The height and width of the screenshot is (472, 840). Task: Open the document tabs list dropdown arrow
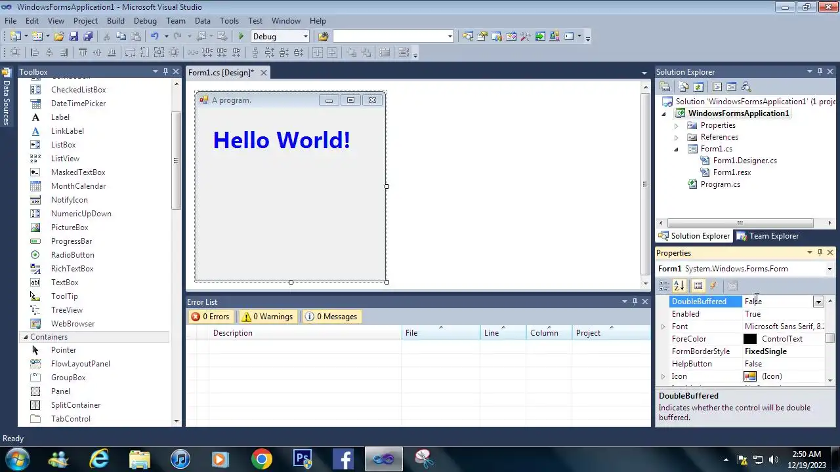pyautogui.click(x=644, y=73)
